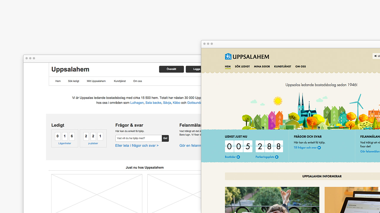Click the second crossed placeholder image in the wireframe
380x213 pixels.
(x=174, y=193)
